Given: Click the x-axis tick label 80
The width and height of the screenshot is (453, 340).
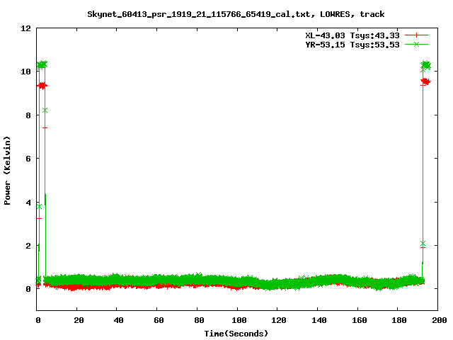Looking at the screenshot, I should click(199, 320).
